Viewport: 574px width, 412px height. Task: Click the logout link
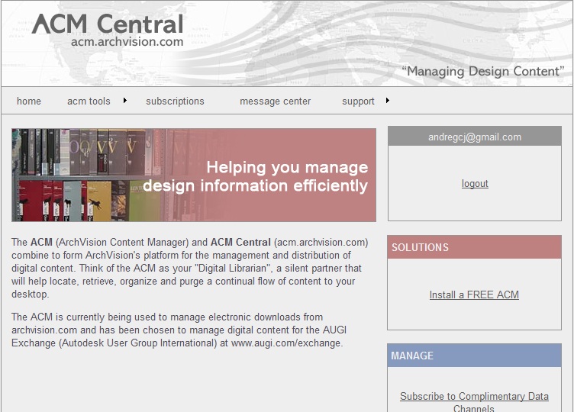pos(475,183)
